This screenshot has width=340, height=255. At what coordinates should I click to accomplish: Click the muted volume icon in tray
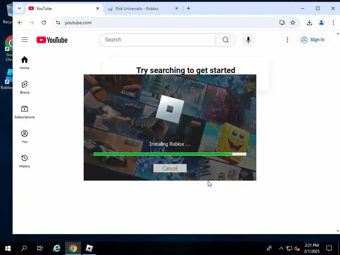click(x=297, y=248)
